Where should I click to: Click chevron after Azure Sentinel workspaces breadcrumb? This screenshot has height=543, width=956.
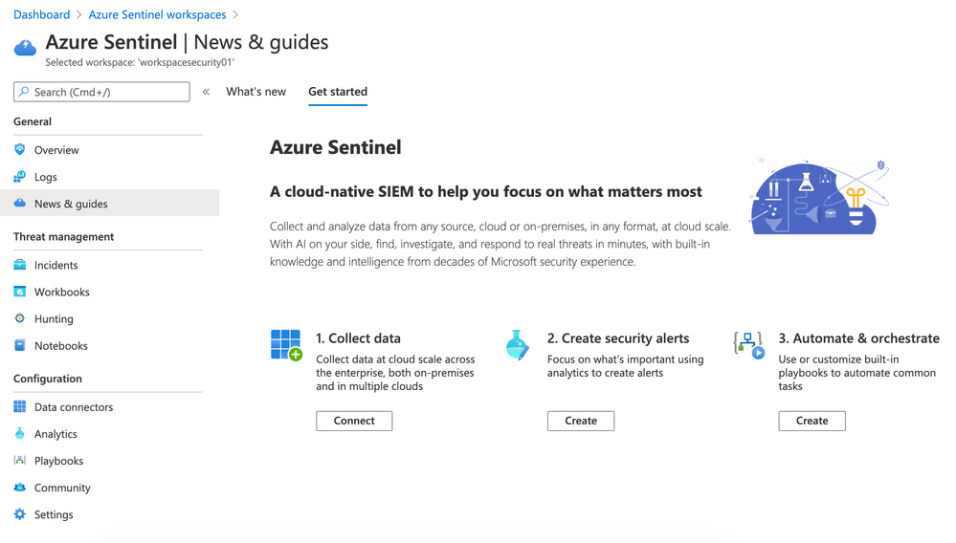235,14
